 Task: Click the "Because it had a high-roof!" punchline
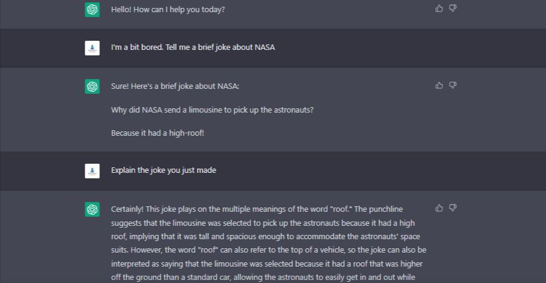157,133
